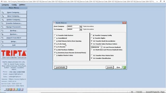Enable Transfer Rights checkbox
166x93 pixels.
[92, 38]
